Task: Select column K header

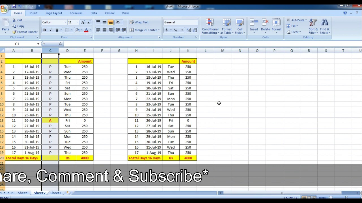Action: (188, 50)
